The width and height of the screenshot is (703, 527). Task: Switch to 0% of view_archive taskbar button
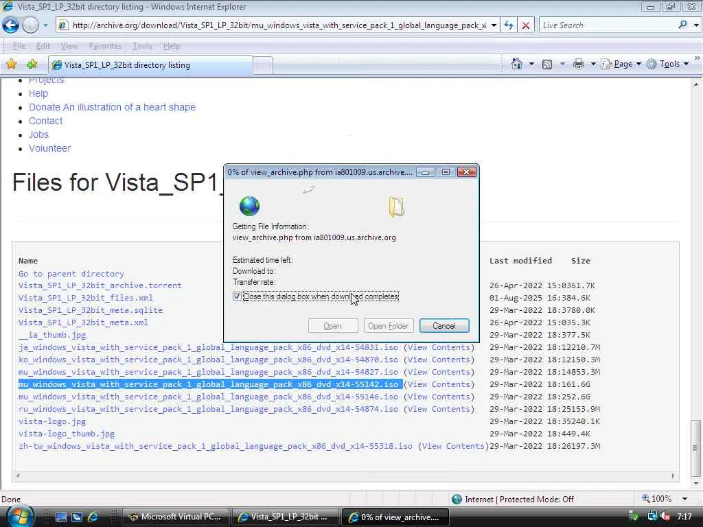coord(395,517)
